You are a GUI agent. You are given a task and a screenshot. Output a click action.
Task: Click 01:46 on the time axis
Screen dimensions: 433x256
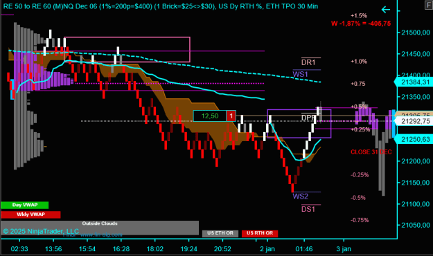click(304, 249)
